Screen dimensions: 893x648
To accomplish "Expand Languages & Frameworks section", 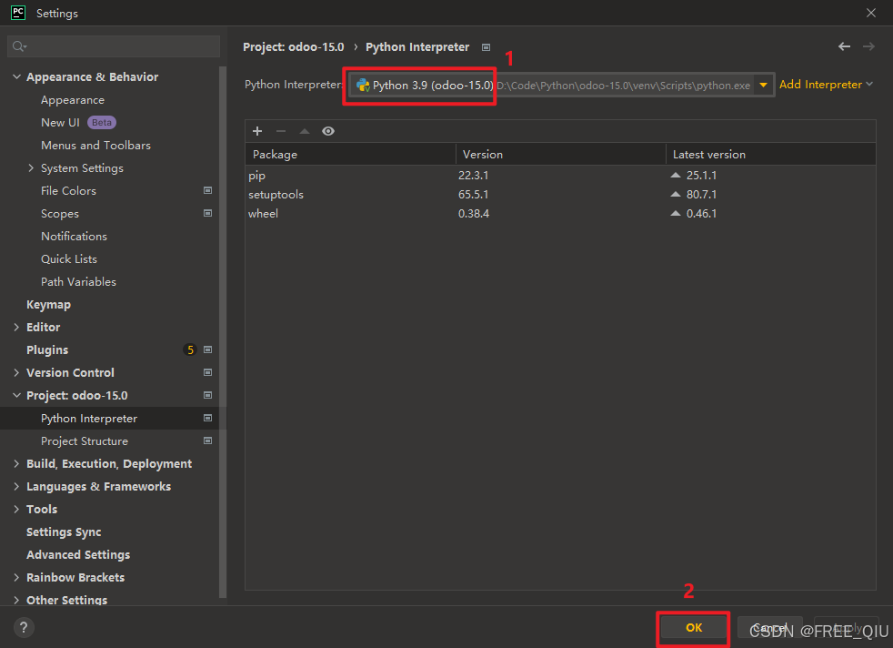I will pyautogui.click(x=16, y=486).
